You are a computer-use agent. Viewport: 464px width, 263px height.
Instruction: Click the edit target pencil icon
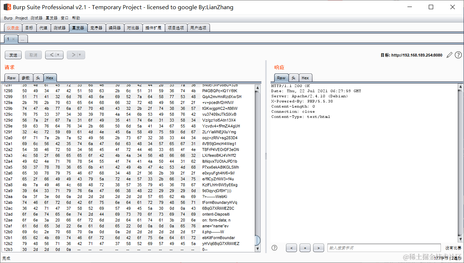point(449,55)
